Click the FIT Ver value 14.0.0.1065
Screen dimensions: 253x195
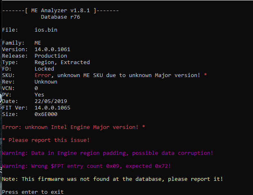52,108
